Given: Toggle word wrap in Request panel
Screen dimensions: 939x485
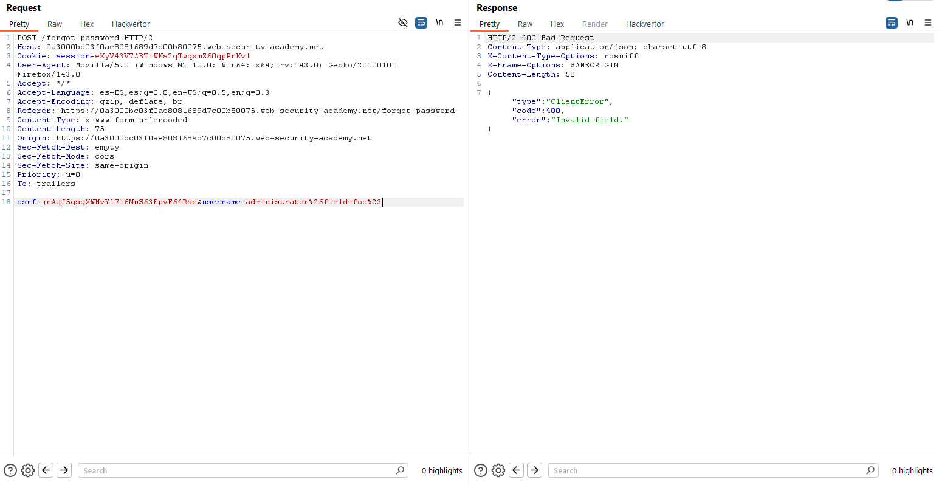Looking at the screenshot, I should click(x=421, y=23).
